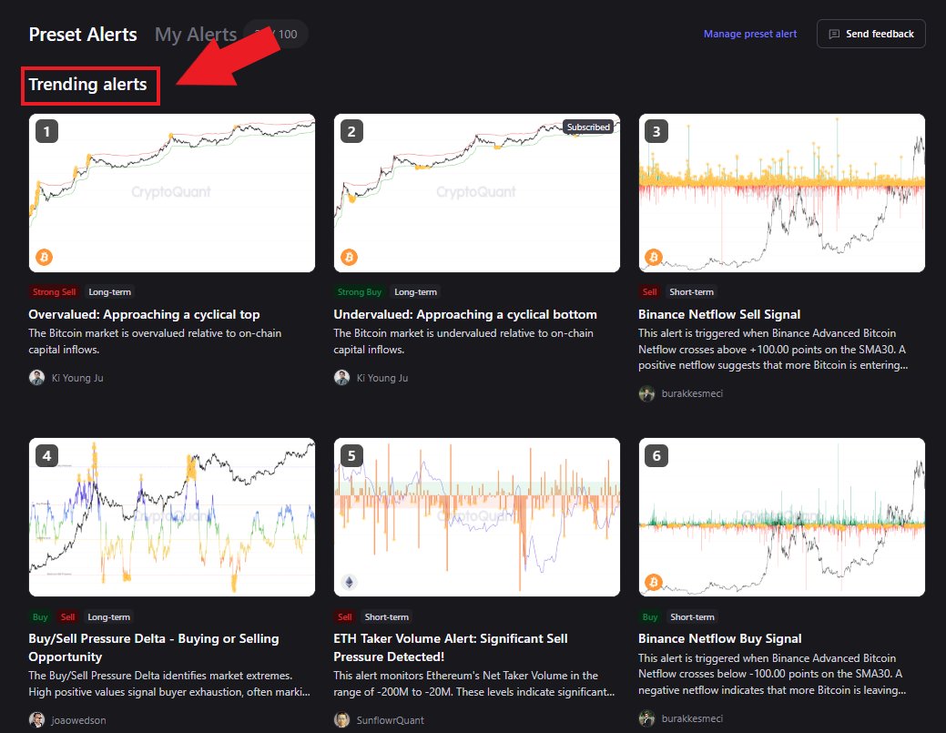Open the ETH Taker Volume chart thumbnail
946x733 pixels.
[476, 517]
